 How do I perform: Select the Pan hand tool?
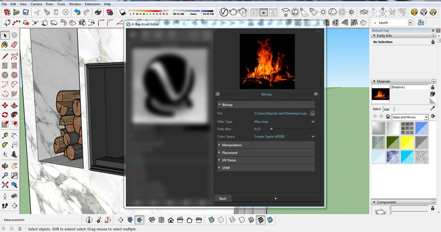tap(14, 166)
